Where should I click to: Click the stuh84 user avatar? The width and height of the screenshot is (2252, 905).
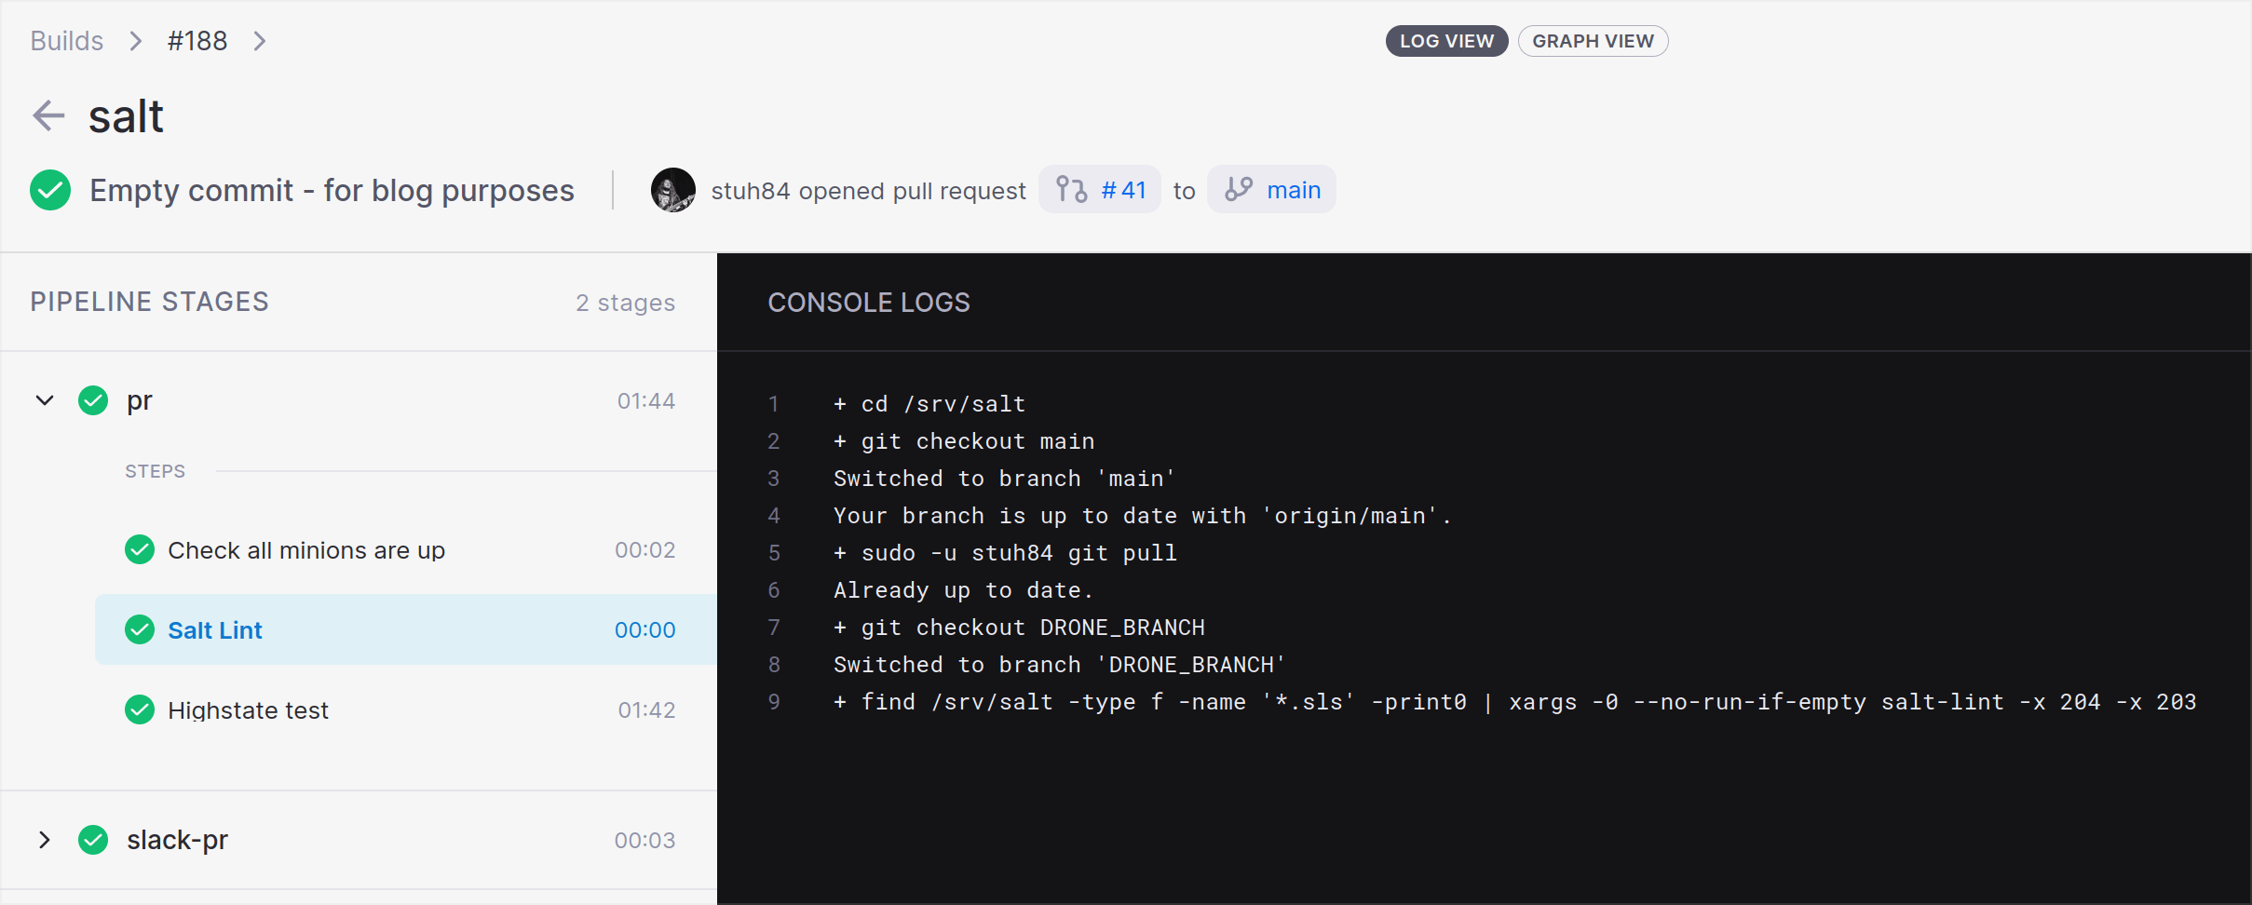tap(672, 190)
